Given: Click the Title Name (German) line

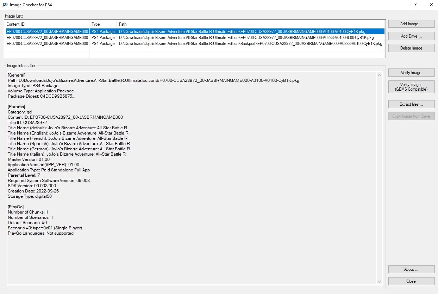Looking at the screenshot, I should [x=69, y=149].
